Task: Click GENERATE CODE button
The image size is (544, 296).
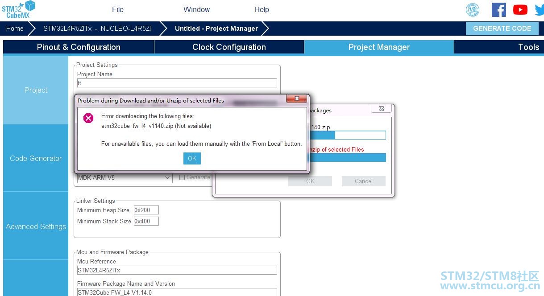Action: [502, 29]
